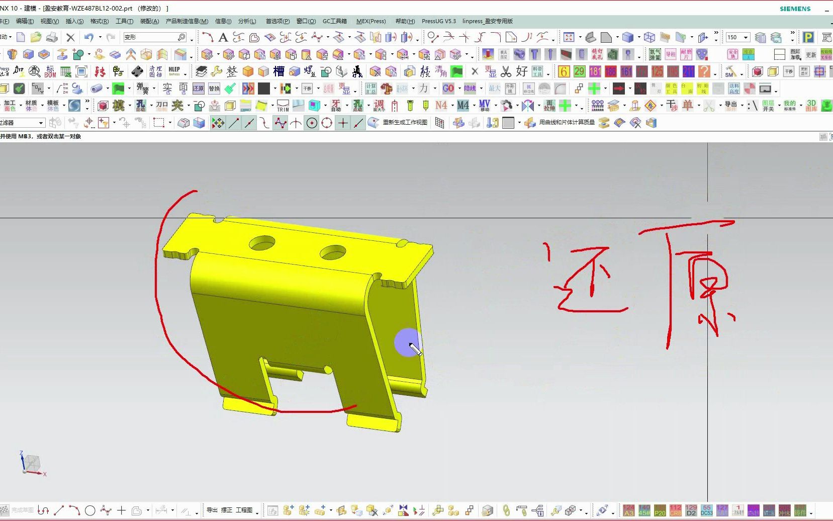This screenshot has width=833, height=521.
Task: Open the zoom scale 150 dropdown
Action: coord(746,37)
